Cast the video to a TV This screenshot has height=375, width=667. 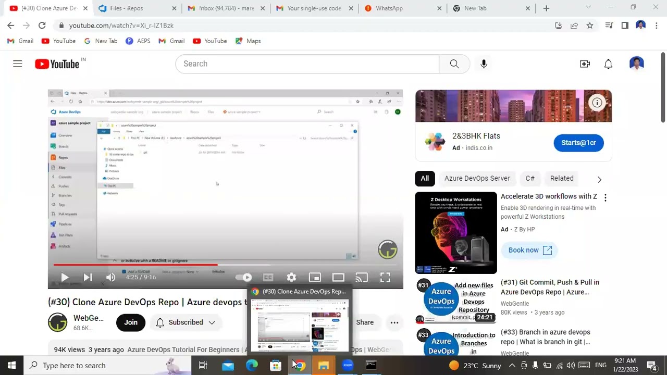pos(362,278)
